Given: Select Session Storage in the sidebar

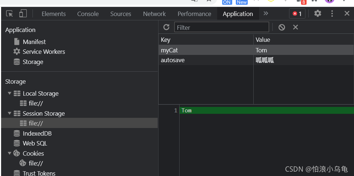Looking at the screenshot, I should pyautogui.click(x=43, y=113).
